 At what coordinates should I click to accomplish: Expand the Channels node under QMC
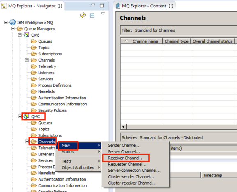coord(27,142)
